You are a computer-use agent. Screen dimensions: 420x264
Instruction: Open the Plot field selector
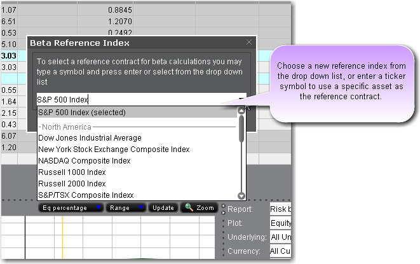point(281,223)
